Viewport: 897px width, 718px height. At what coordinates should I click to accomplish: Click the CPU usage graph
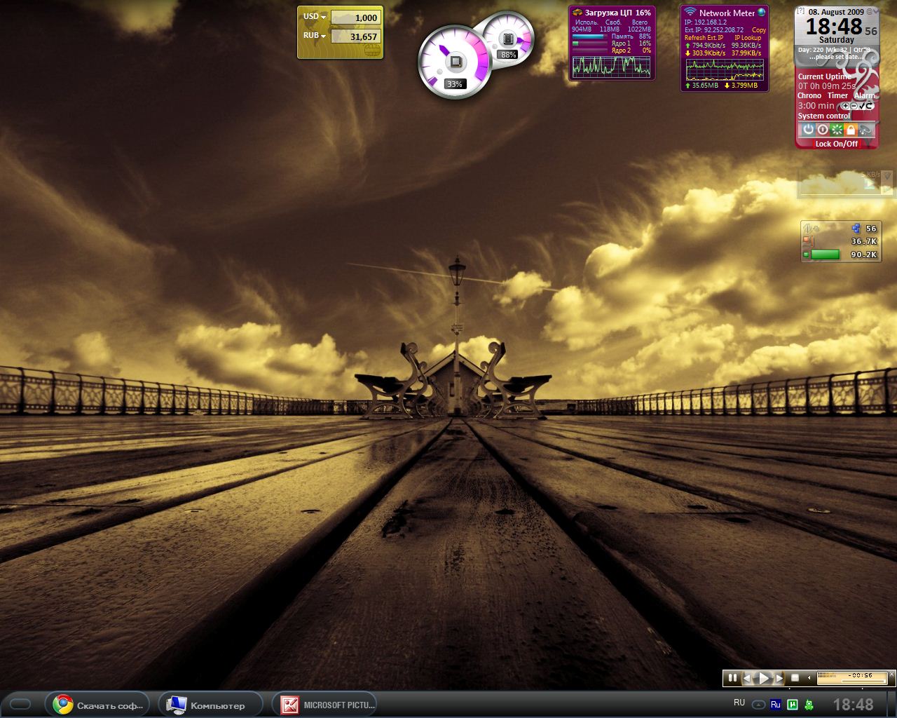[612, 67]
